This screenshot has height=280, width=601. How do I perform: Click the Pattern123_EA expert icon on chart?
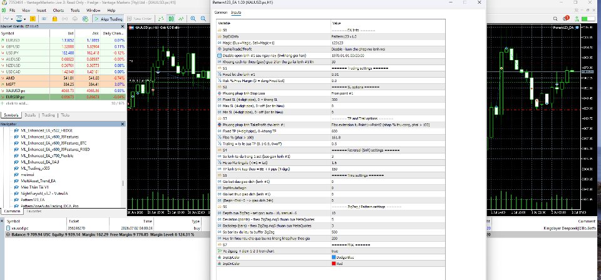[578, 28]
